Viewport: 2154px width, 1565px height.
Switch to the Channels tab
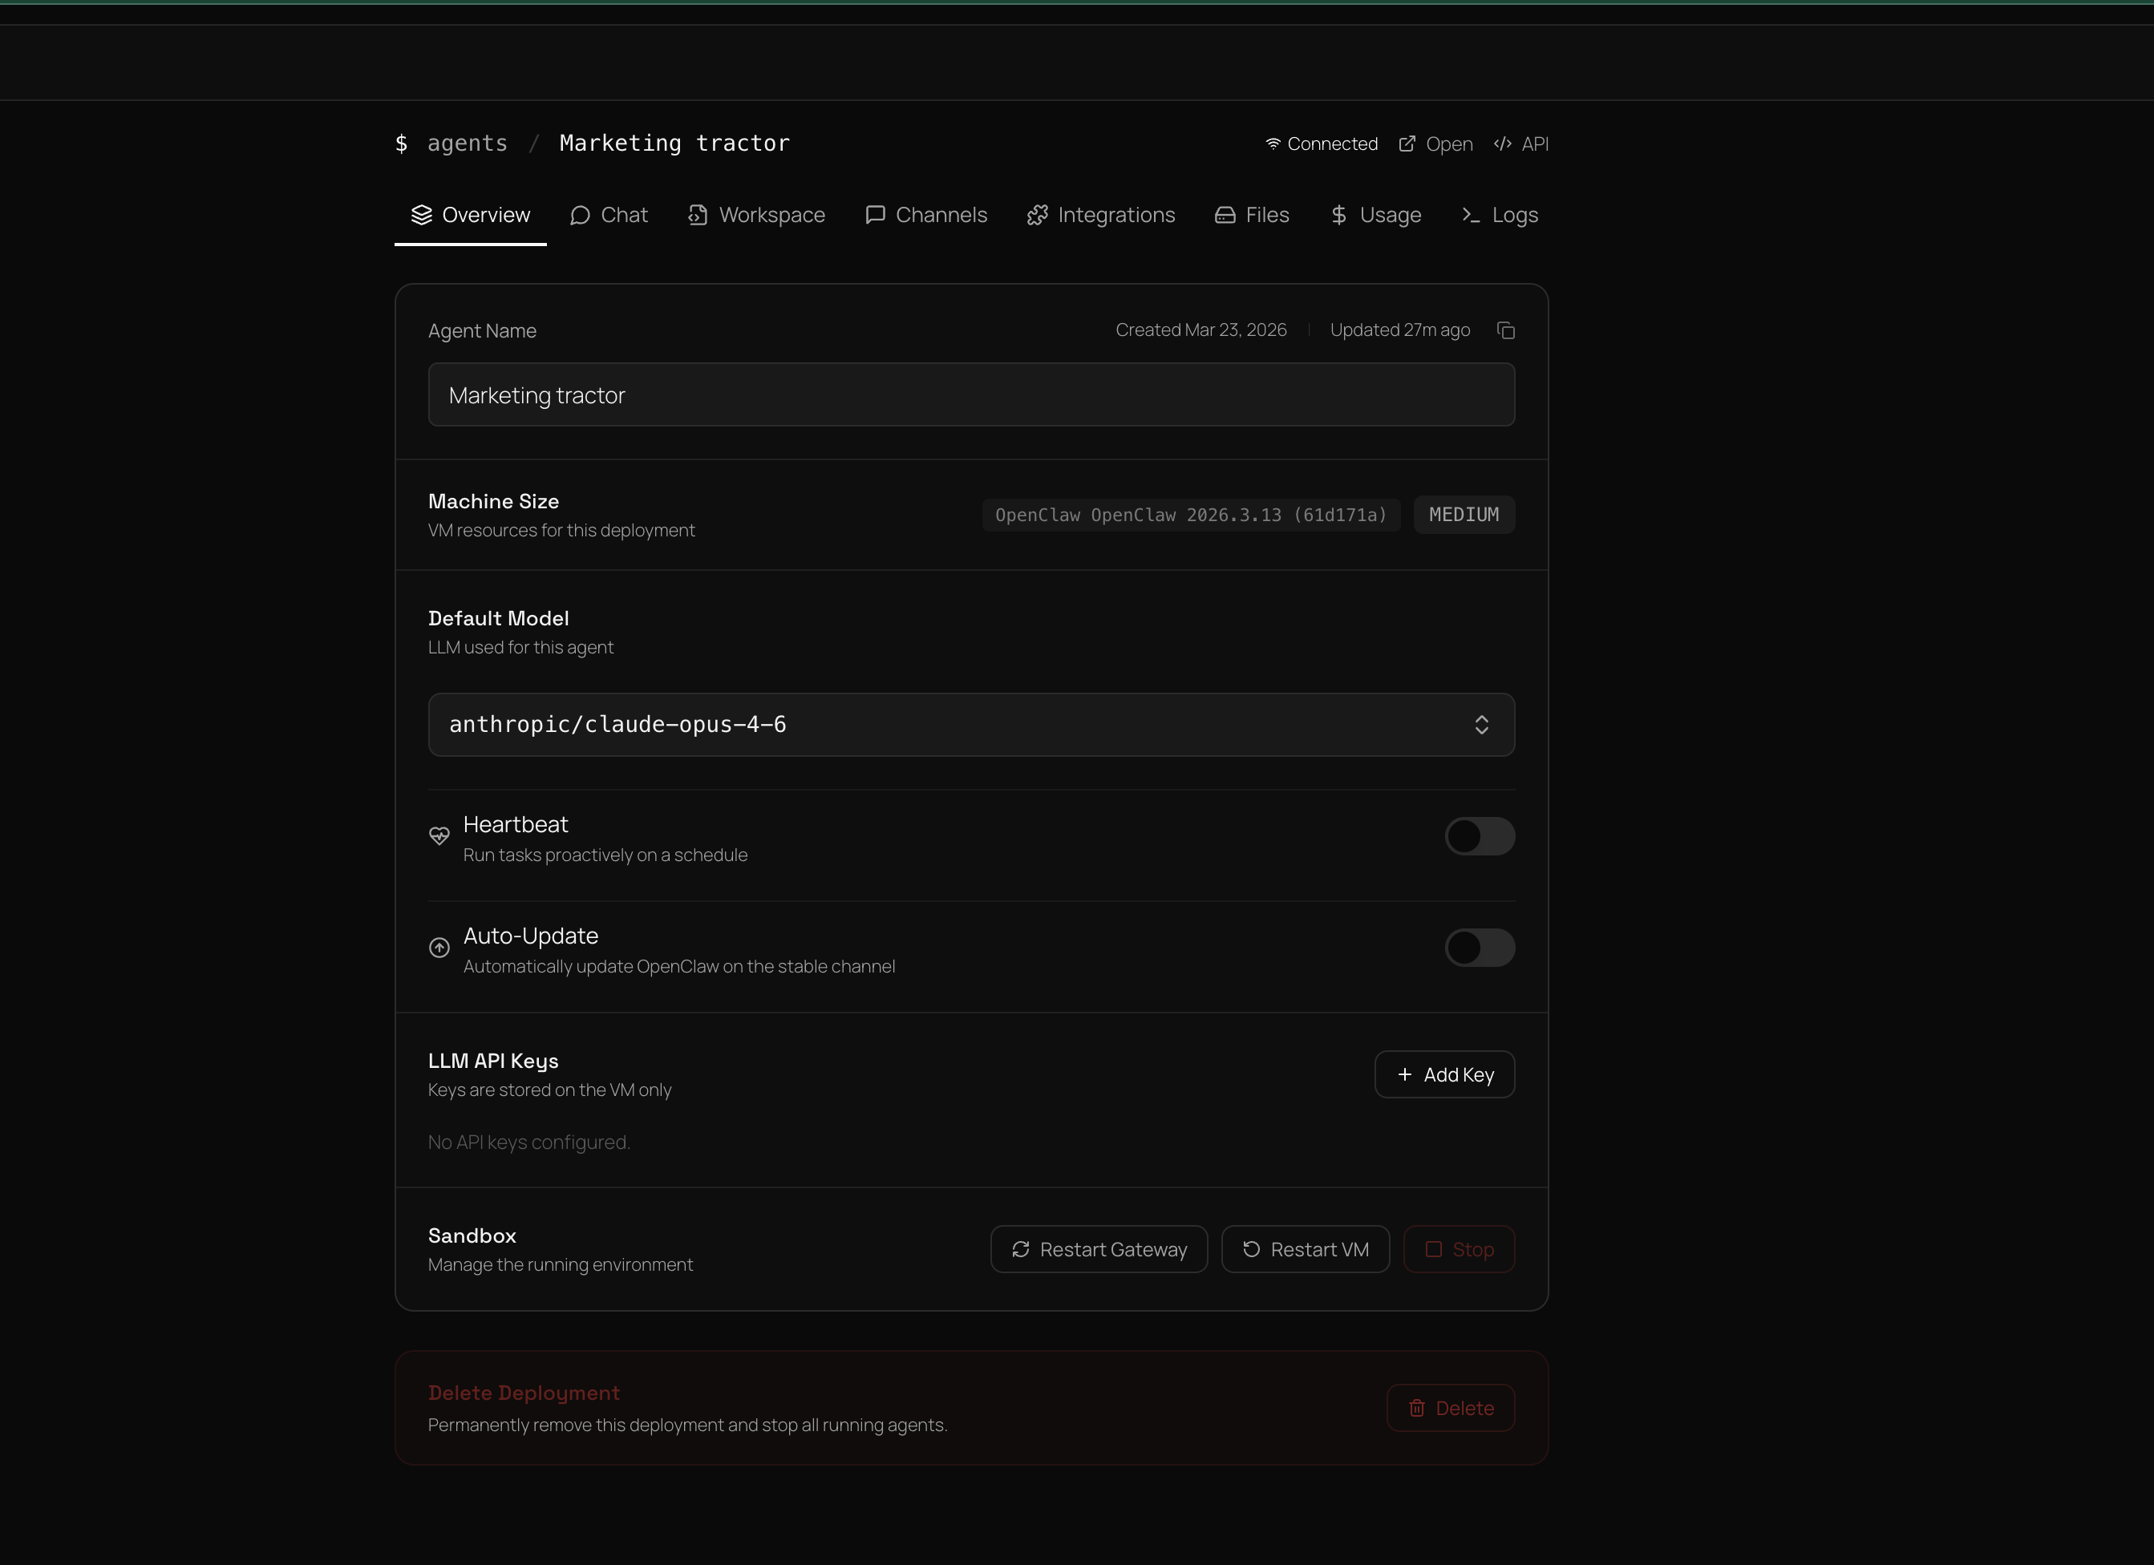tap(927, 216)
